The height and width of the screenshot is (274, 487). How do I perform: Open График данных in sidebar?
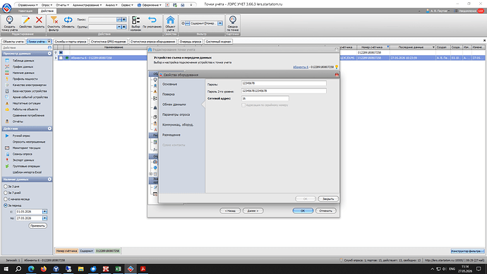[x=23, y=67]
